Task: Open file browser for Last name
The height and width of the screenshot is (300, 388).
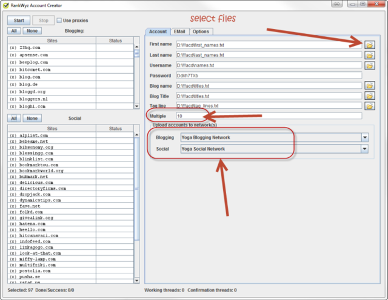Action: point(369,55)
